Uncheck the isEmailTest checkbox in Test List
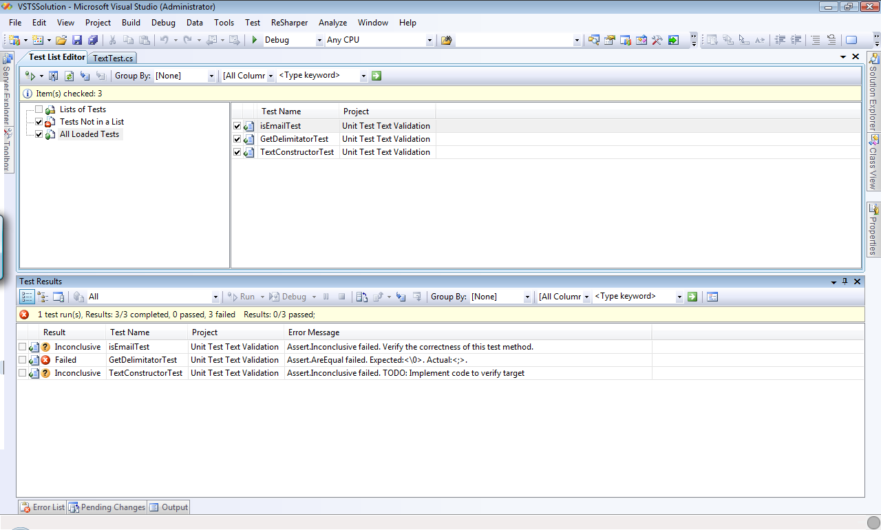The width and height of the screenshot is (881, 530). pos(237,126)
